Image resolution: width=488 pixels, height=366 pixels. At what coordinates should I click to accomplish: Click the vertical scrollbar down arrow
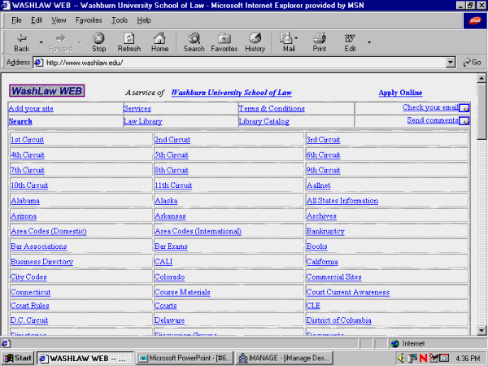coord(481,330)
